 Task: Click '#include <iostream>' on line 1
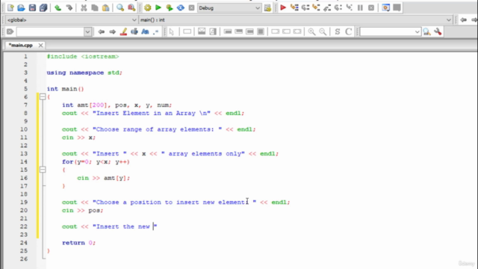pyautogui.click(x=83, y=57)
